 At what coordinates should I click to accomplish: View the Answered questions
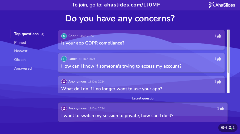coord(23,68)
